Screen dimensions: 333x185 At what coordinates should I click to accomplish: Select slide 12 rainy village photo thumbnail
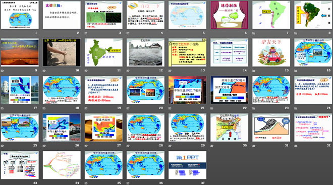pyautogui.click(x=145, y=52)
